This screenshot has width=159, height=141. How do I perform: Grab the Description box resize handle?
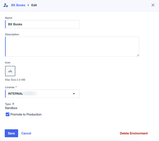(x=138, y=55)
